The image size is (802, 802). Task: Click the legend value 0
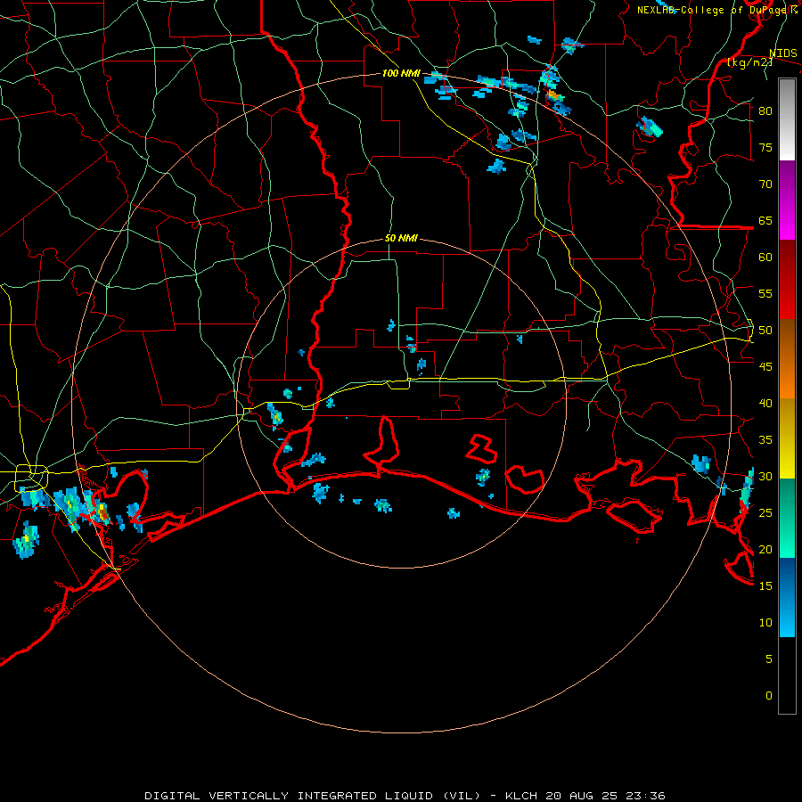point(769,696)
